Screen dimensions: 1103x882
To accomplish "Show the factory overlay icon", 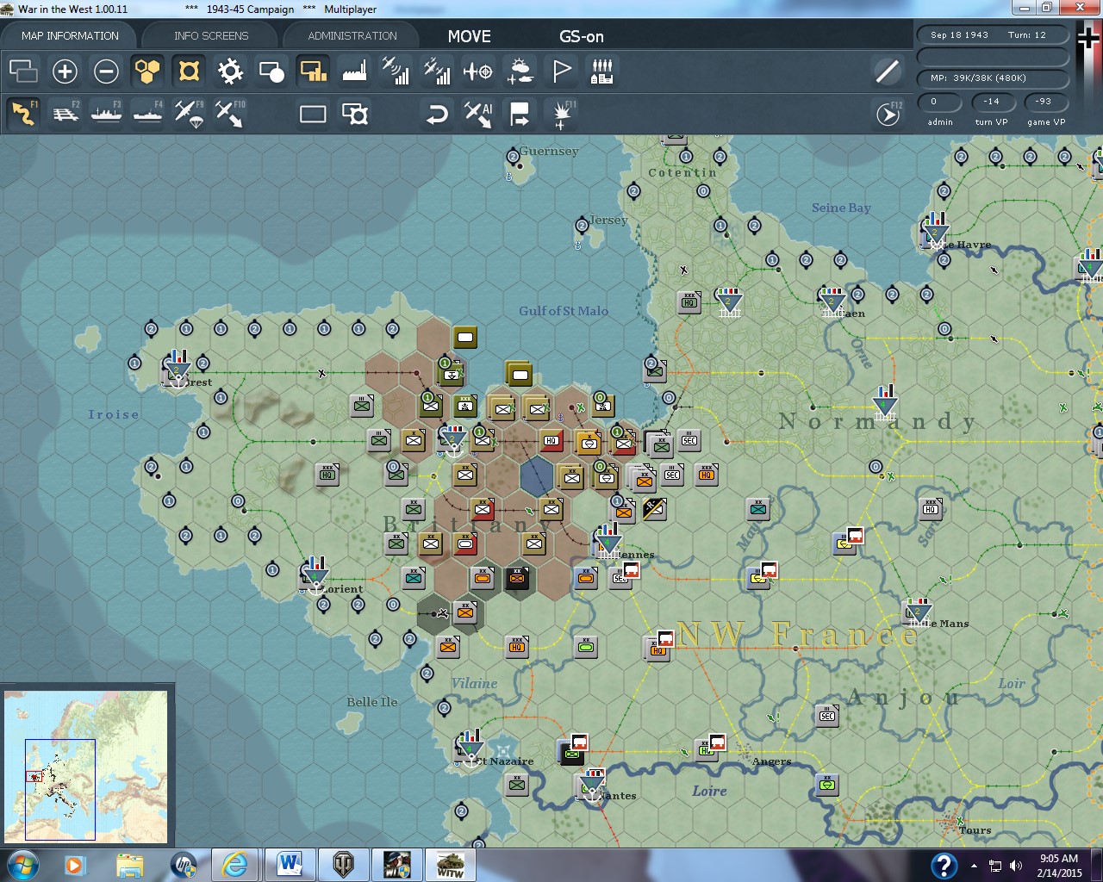I will pos(354,71).
